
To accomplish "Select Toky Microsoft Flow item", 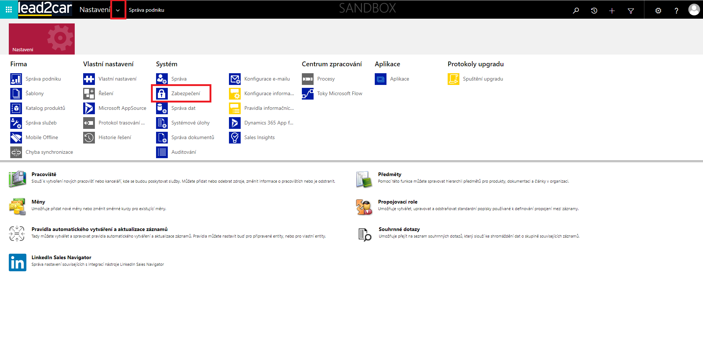I will coord(339,94).
